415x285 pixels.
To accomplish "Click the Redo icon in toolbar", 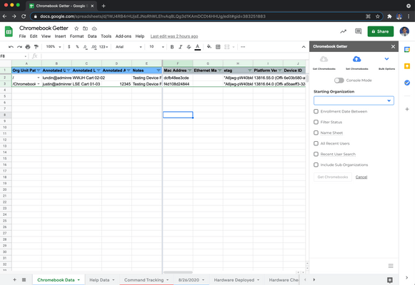I will (x=19, y=47).
